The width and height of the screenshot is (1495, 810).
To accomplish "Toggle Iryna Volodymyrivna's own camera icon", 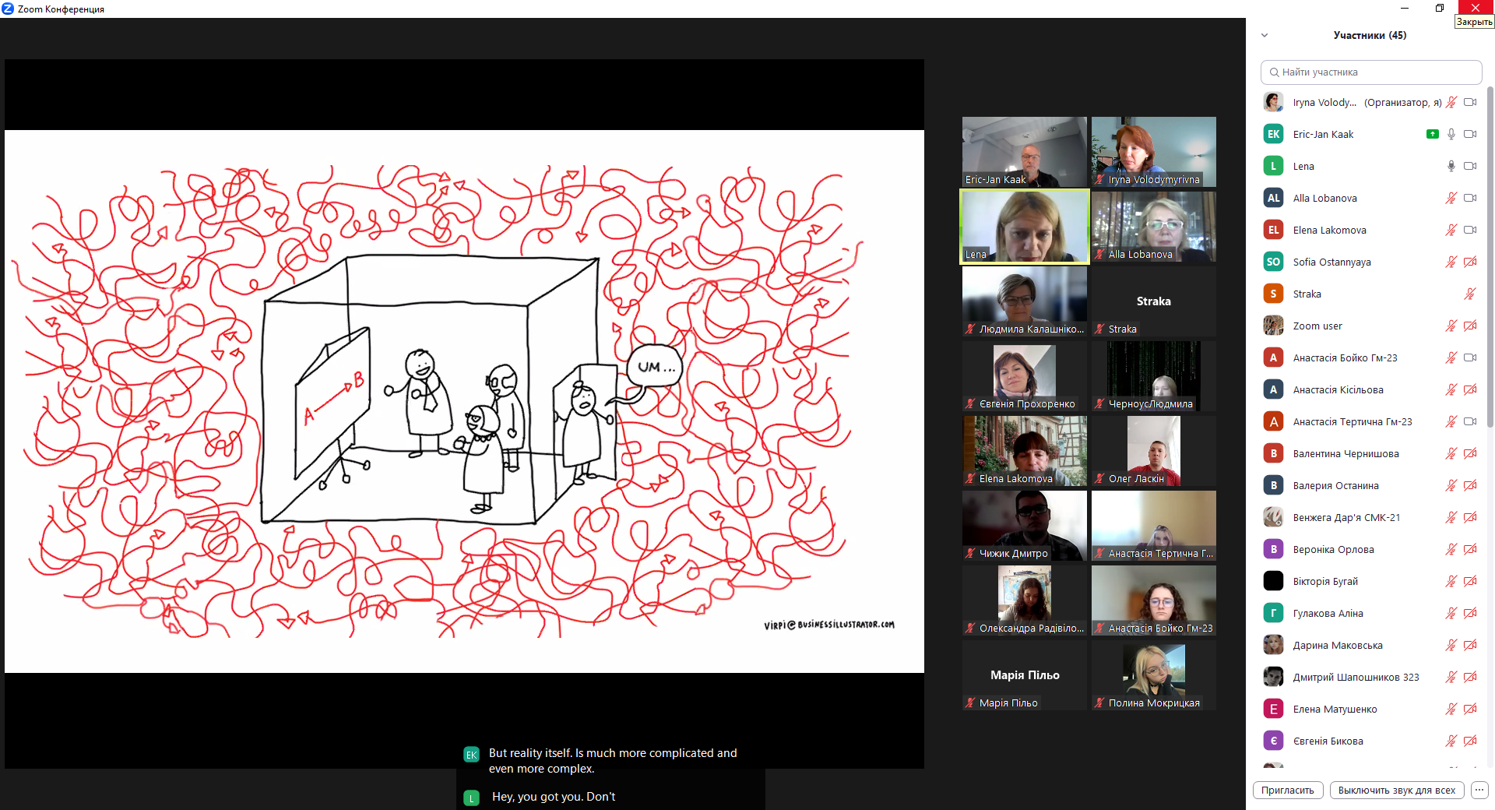I will [1470, 102].
